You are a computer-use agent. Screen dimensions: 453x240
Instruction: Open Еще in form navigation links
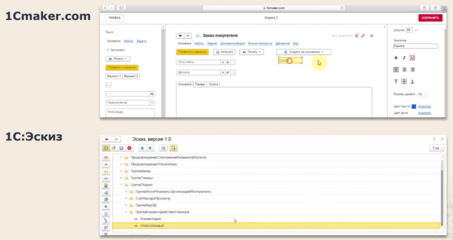[296, 44]
